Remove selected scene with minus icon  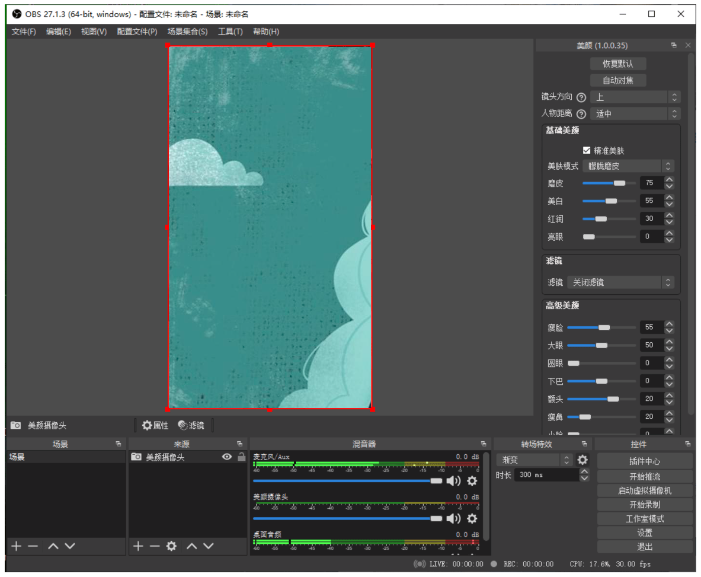[x=32, y=546]
